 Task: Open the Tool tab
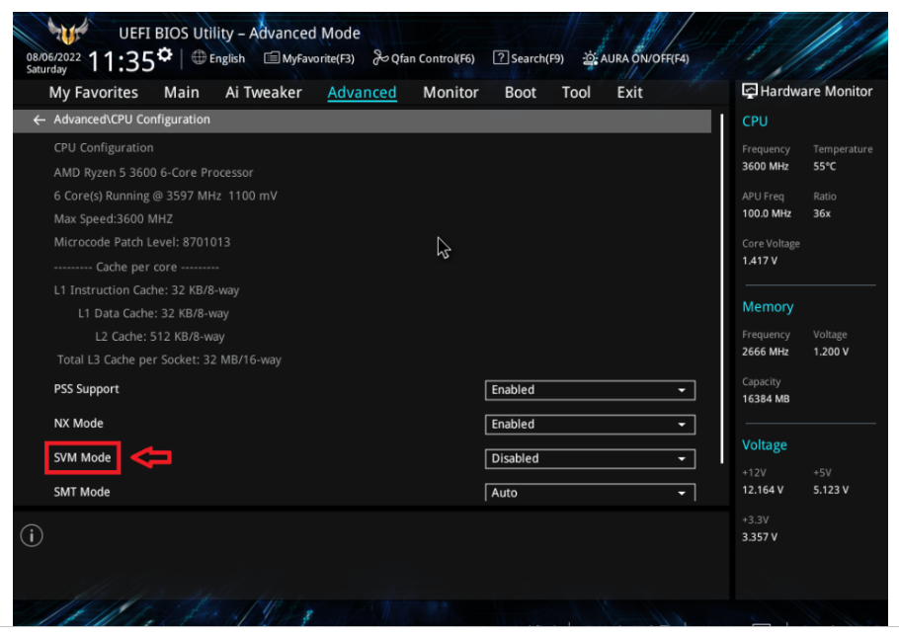[576, 92]
